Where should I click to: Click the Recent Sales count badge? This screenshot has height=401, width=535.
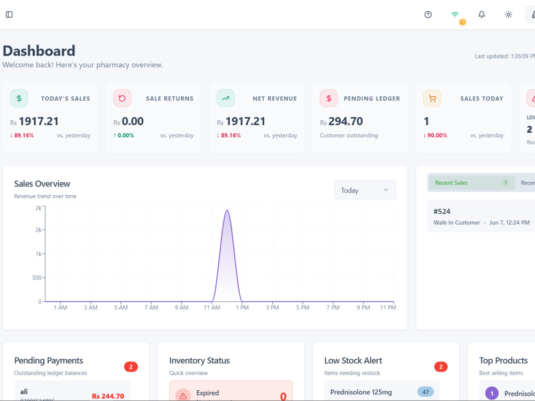click(x=506, y=183)
